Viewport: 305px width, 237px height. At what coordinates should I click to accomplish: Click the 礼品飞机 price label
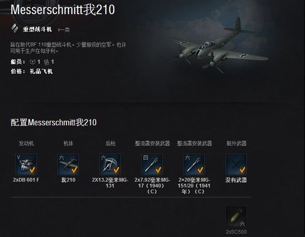click(x=41, y=72)
